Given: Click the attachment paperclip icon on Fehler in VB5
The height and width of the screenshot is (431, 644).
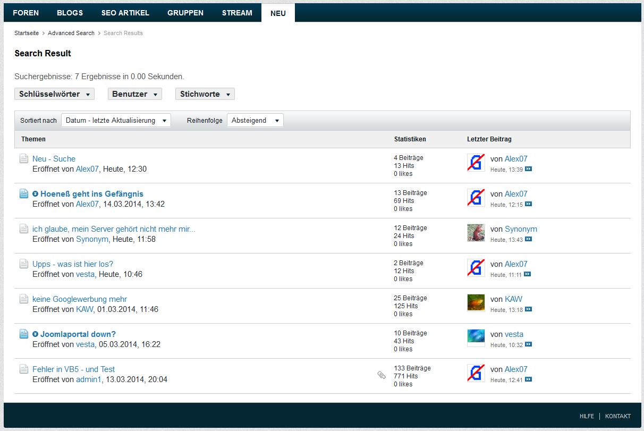Looking at the screenshot, I should [x=382, y=375].
